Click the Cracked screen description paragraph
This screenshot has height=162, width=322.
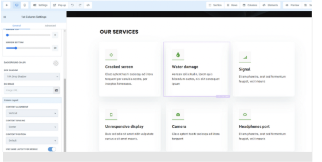point(129,79)
